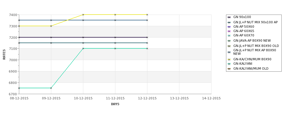Click the GN-KA/CHN/MUM 80X90 yellow legend marker

point(229,59)
